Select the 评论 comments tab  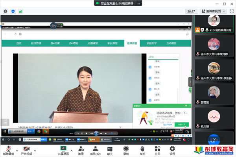pos(151,57)
